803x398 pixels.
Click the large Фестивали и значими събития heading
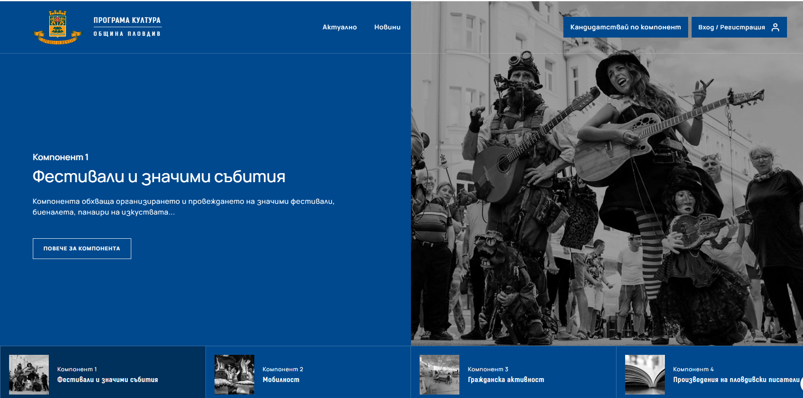(x=159, y=177)
